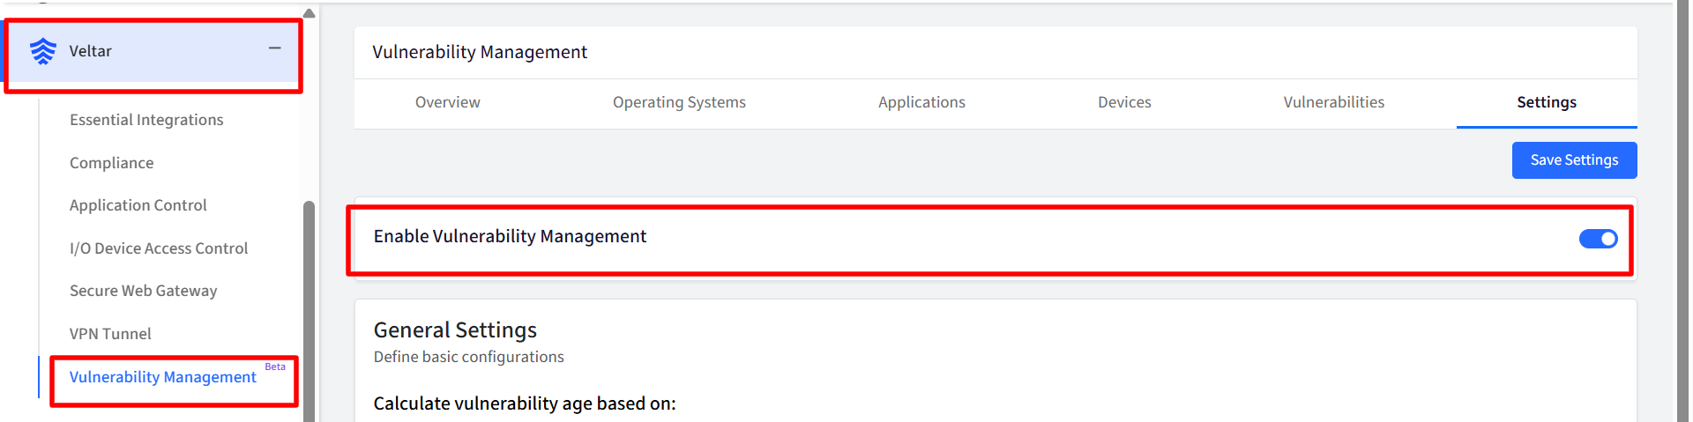Click the sidebar vertical scrollbar thumb
1693x422 pixels.
[309, 311]
